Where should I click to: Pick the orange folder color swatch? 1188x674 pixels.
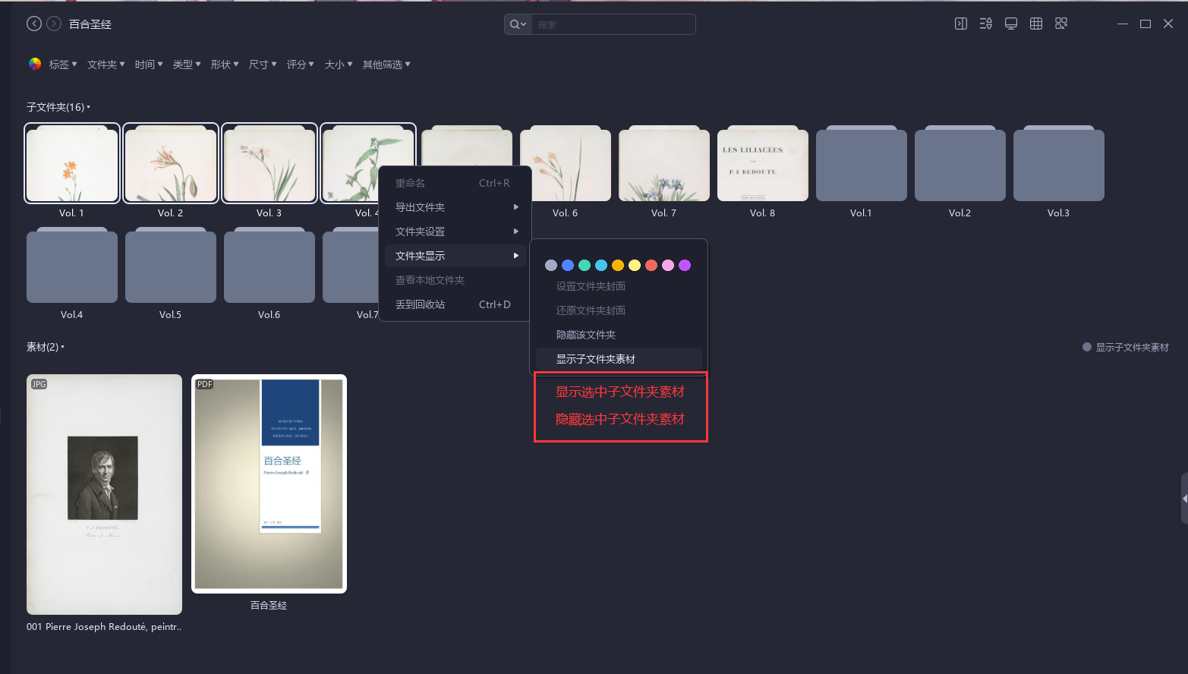(618, 265)
